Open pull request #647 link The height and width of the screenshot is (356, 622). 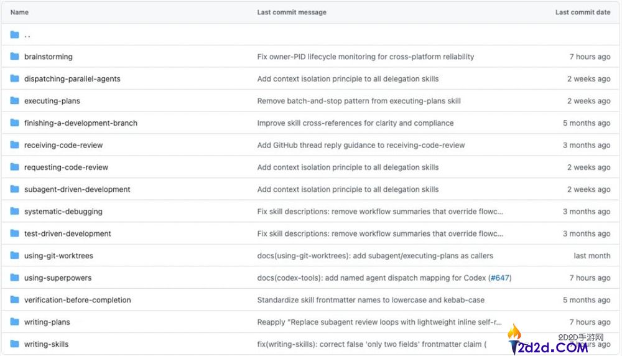tap(500, 278)
